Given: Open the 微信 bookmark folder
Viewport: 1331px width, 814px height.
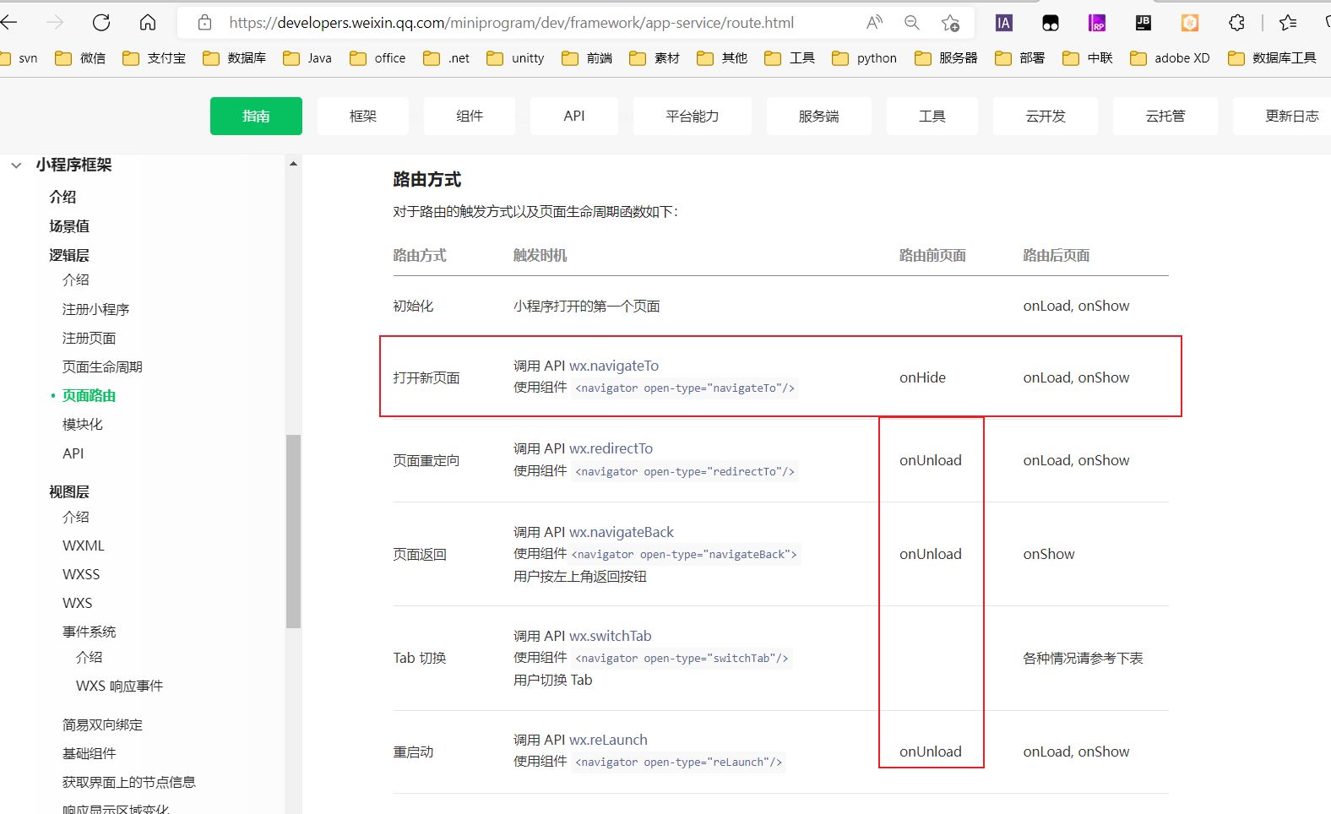Looking at the screenshot, I should click(x=80, y=57).
